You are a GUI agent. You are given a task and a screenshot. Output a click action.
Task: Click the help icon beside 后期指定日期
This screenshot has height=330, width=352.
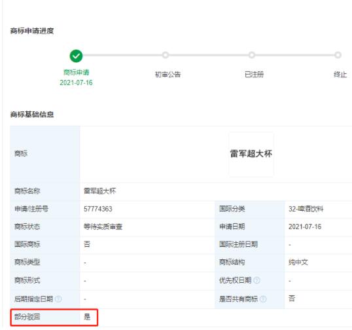(58, 299)
